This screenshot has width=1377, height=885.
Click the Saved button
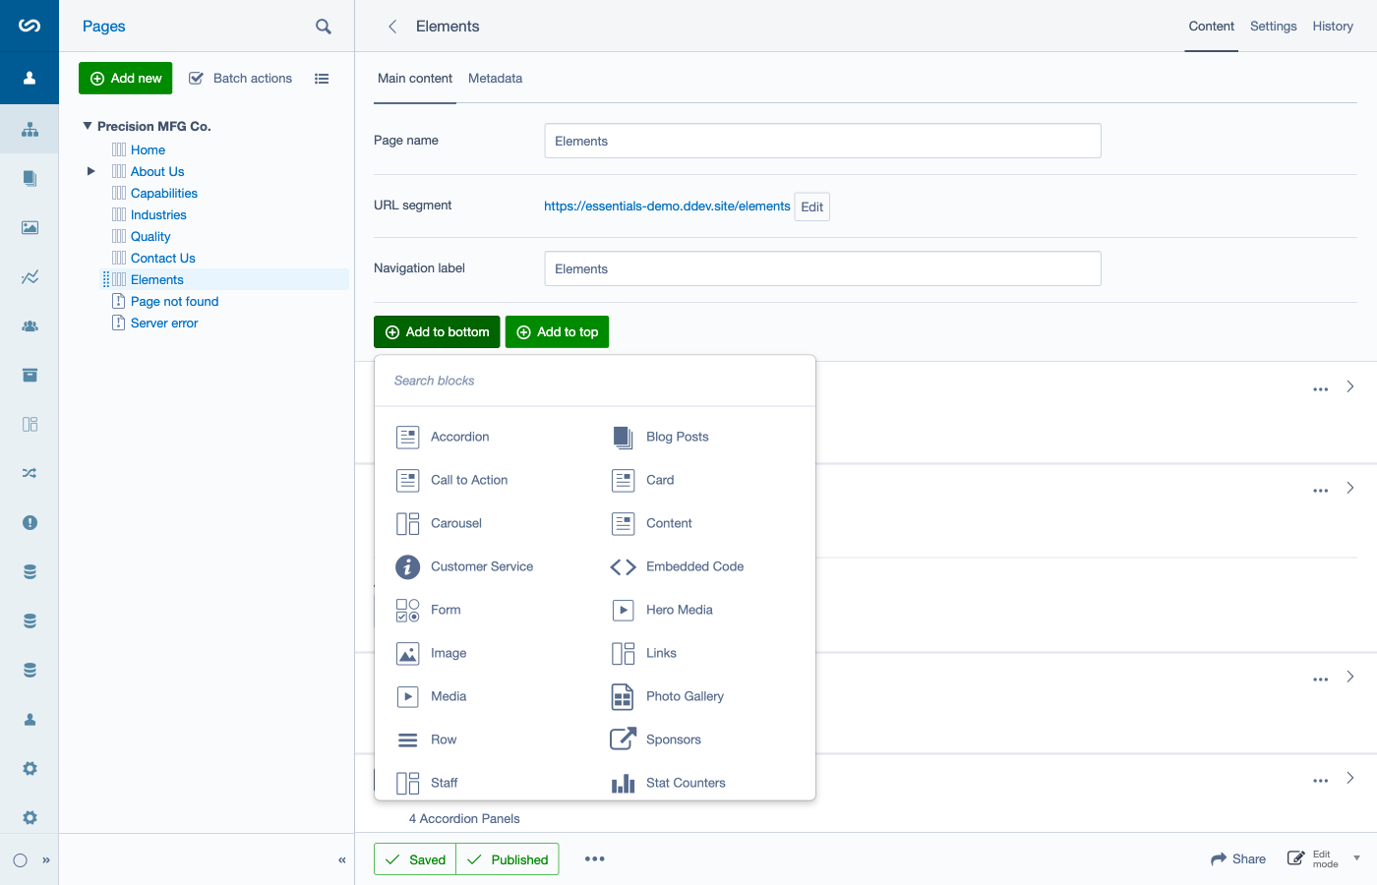pyautogui.click(x=415, y=859)
